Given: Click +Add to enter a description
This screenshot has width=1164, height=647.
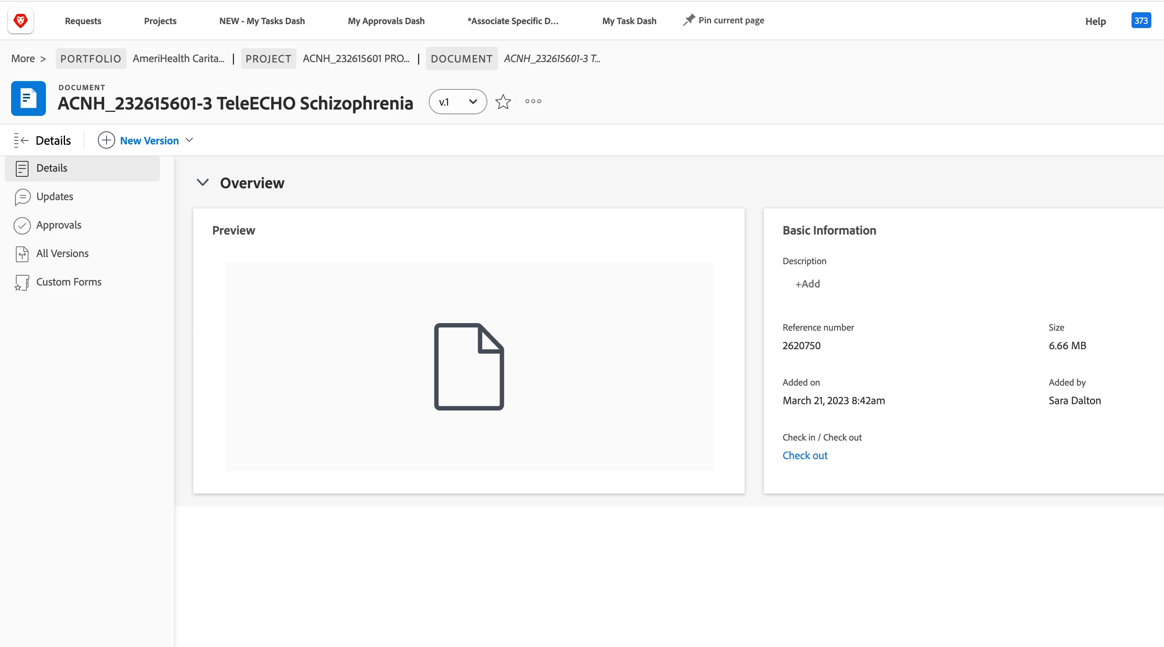Looking at the screenshot, I should (x=808, y=284).
